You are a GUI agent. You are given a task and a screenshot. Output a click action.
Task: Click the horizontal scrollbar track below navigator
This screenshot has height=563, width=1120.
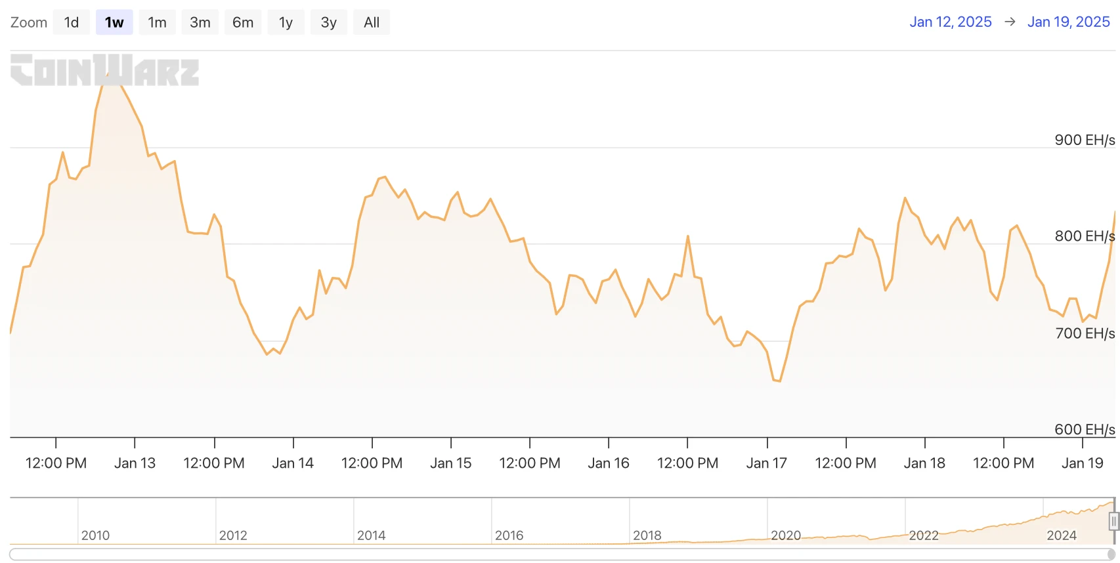coord(558,554)
